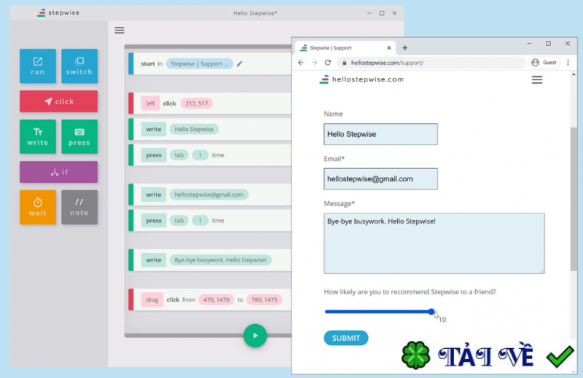Edit repeat count of second press step
Image resolution: width=583 pixels, height=378 pixels.
coord(200,221)
